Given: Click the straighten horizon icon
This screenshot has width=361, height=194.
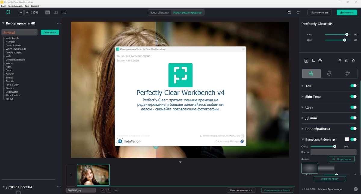Looking at the screenshot, I should (340, 61).
